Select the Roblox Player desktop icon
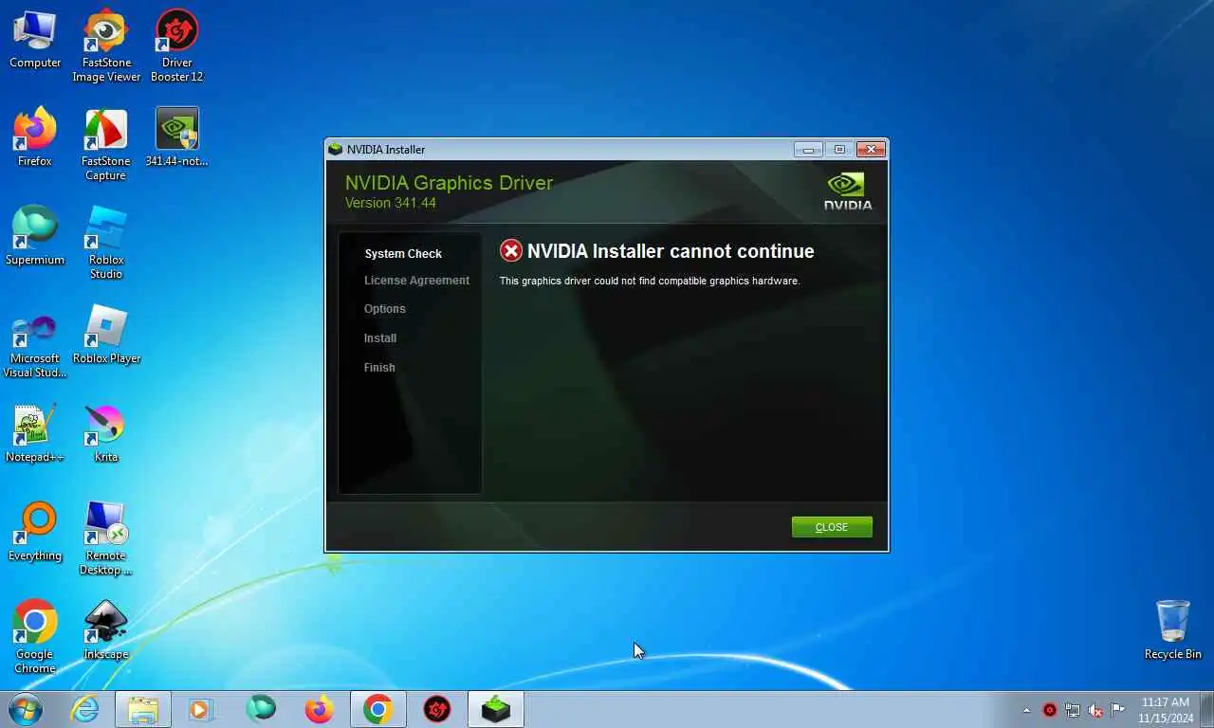The width and height of the screenshot is (1214, 728). click(x=106, y=336)
